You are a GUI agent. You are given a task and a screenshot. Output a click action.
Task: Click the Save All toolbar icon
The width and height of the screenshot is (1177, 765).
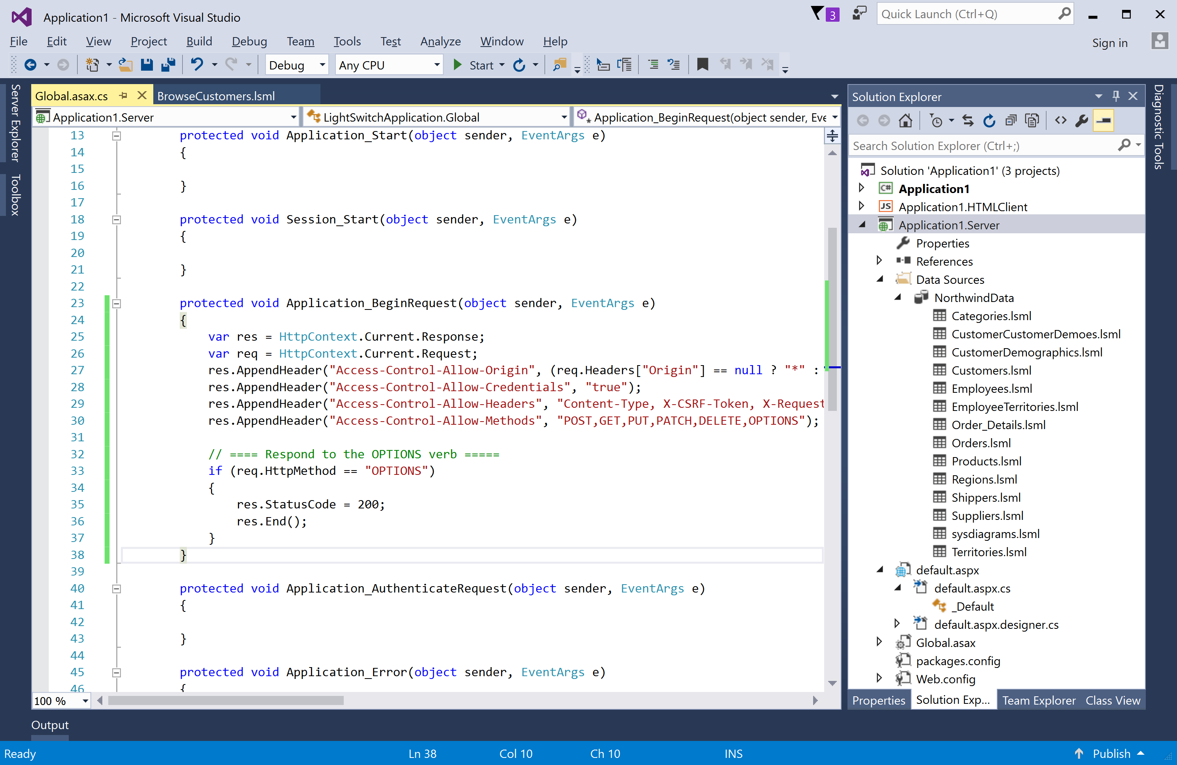(x=168, y=65)
